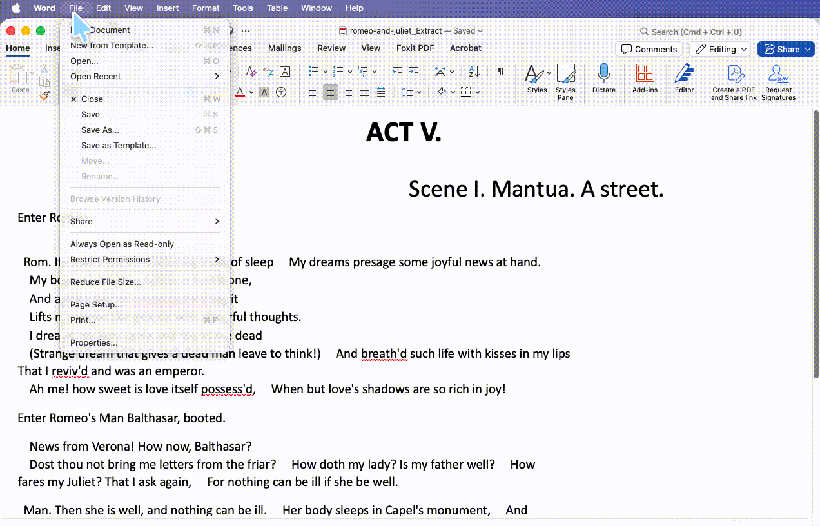This screenshot has height=526, width=820.
Task: Click Create a PDF and Share link
Action: tap(734, 83)
